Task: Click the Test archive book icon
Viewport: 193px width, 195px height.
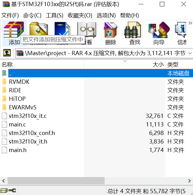Action: pos(62,28)
